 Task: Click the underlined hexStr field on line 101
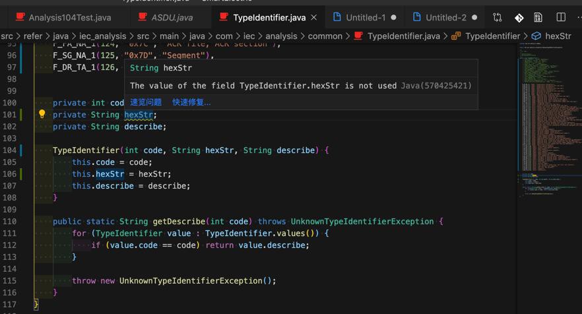pos(139,115)
